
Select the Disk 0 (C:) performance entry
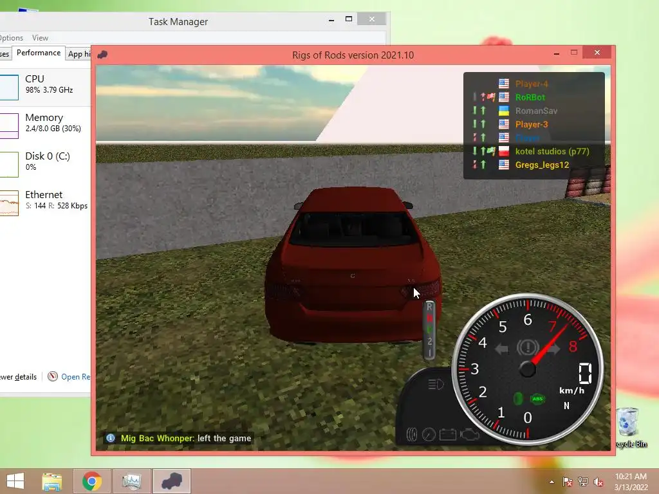click(x=44, y=164)
